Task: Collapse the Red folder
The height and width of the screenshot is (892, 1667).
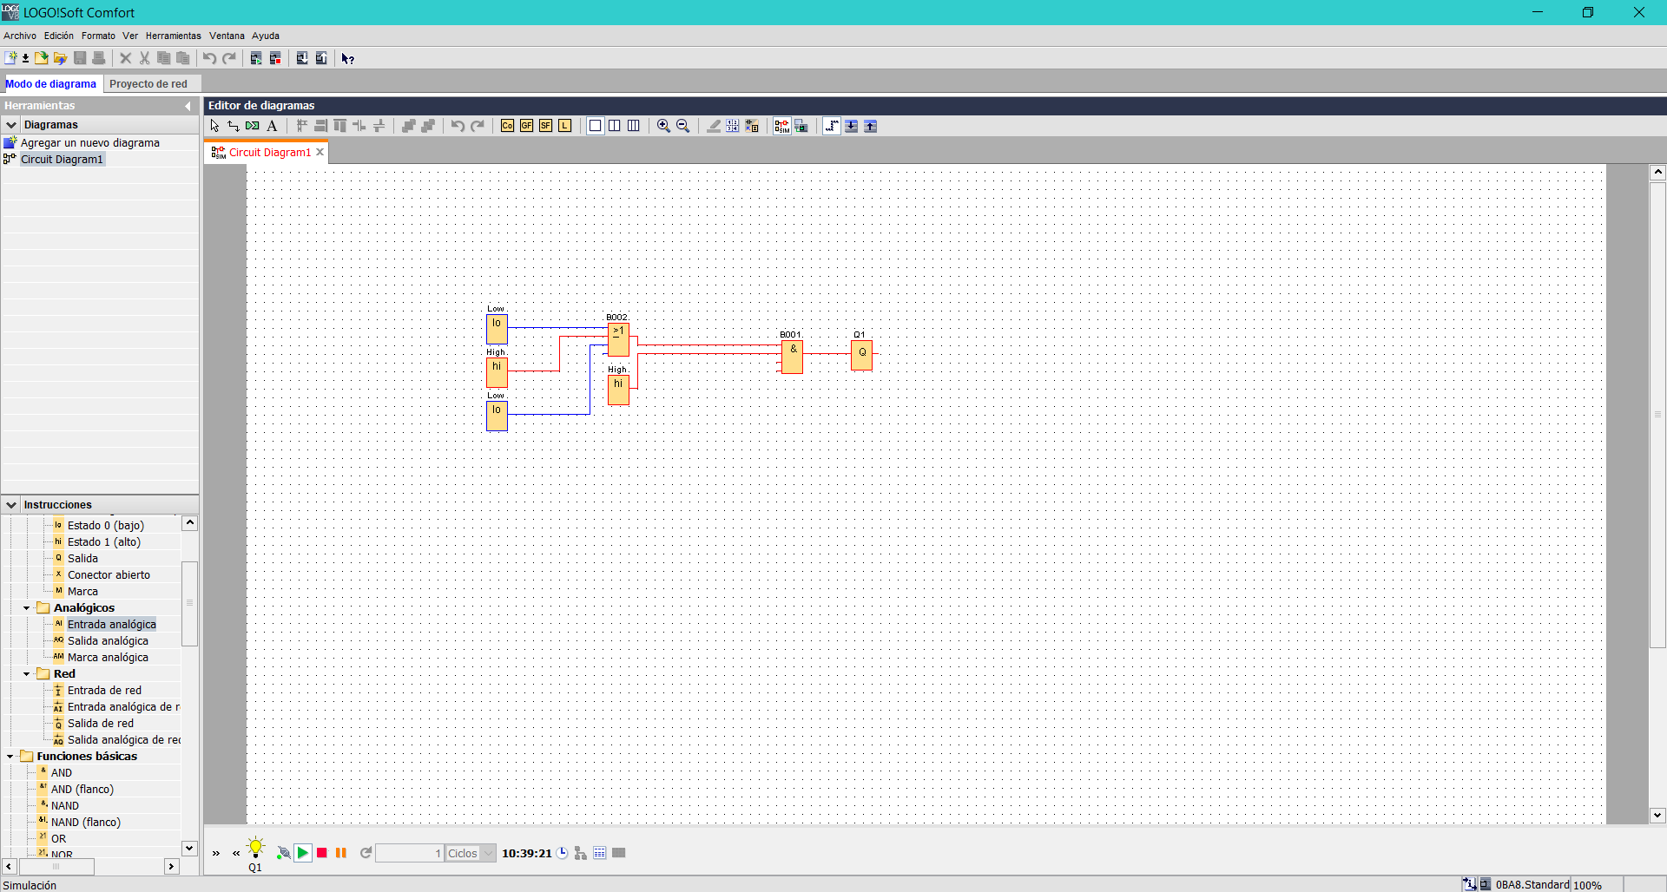Action: click(x=26, y=674)
